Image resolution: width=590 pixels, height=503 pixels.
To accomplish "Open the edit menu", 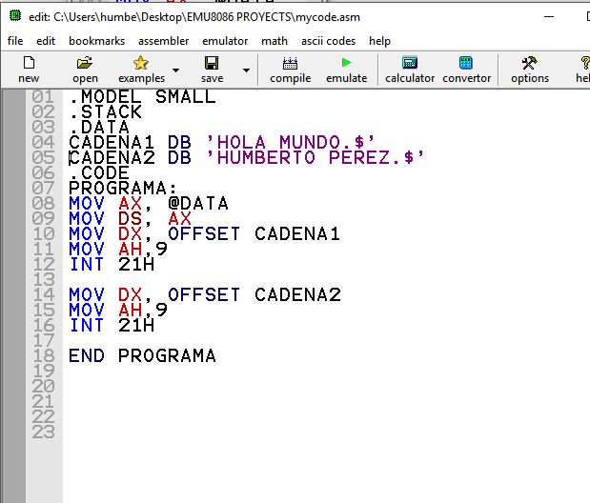I will pos(46,41).
